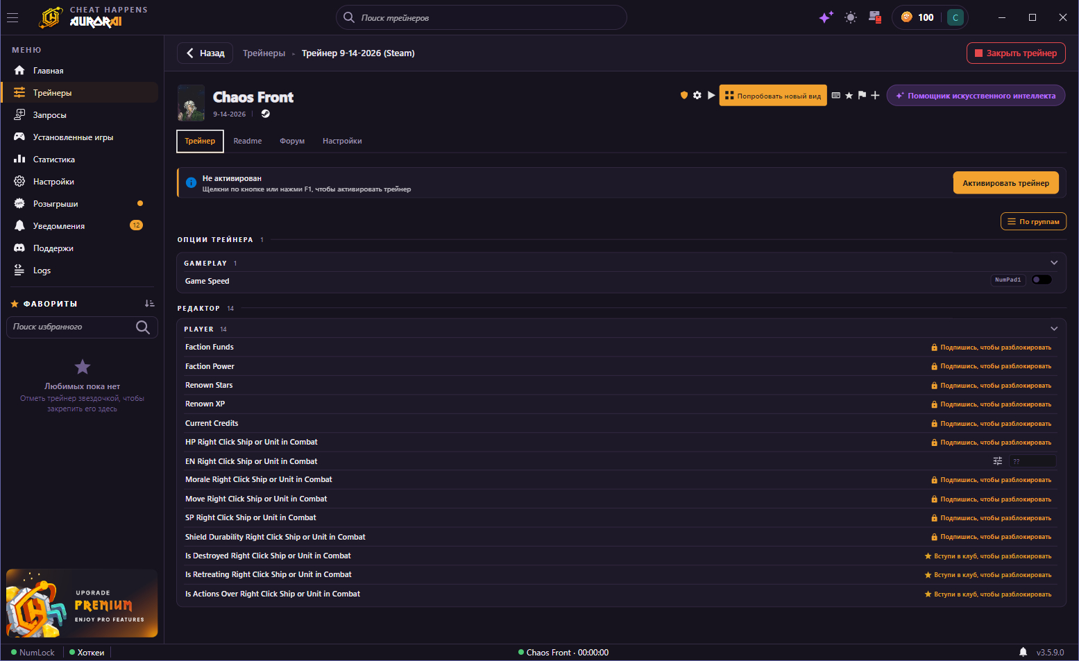This screenshot has height=661, width=1079.
Task: Click the sun icon to switch theme
Action: (850, 17)
